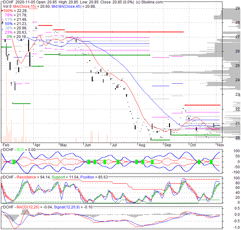
Task: Click the '50%' Fibonacci level label
Action: [x=9, y=24]
